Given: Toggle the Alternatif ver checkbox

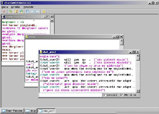Looking at the screenshot, I should click(x=122, y=95).
